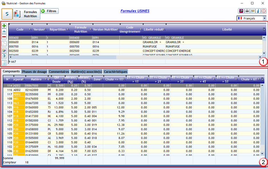Click the save diskette icon

coord(241,11)
